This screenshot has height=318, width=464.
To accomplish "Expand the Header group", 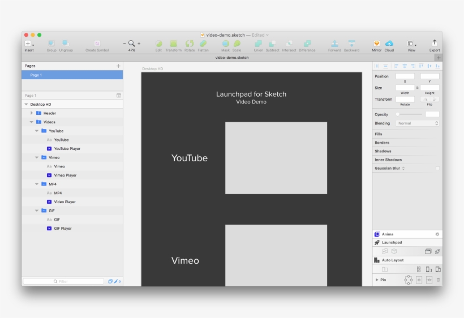I will pyautogui.click(x=32, y=113).
